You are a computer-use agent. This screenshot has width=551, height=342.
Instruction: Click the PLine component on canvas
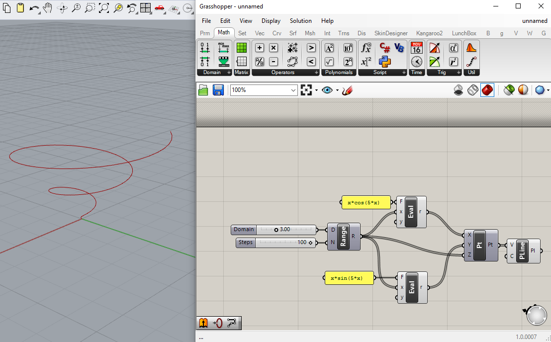[x=522, y=251]
